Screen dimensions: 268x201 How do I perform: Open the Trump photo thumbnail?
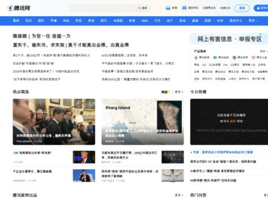pyautogui.click(x=84, y=157)
